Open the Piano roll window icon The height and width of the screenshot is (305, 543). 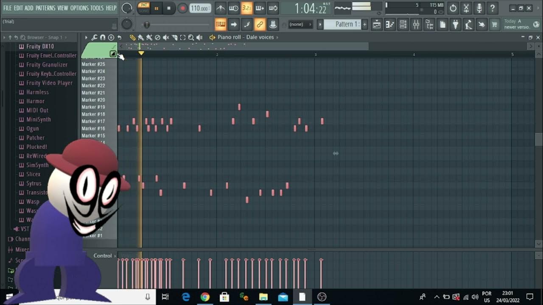[x=390, y=25]
